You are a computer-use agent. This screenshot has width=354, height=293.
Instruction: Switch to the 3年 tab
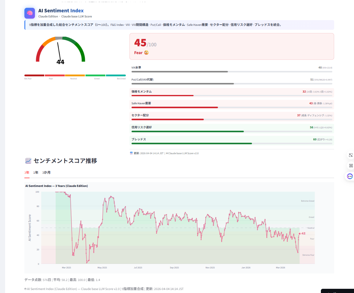(x=27, y=172)
